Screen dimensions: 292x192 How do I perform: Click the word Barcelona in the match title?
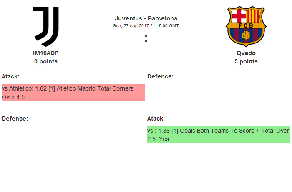(x=163, y=18)
